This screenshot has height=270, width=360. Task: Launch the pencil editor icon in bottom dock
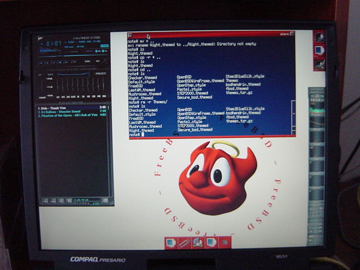click(x=184, y=243)
